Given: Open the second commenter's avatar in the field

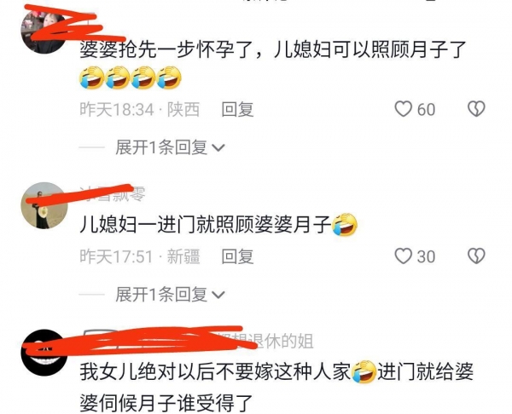Looking at the screenshot, I should click(44, 205).
